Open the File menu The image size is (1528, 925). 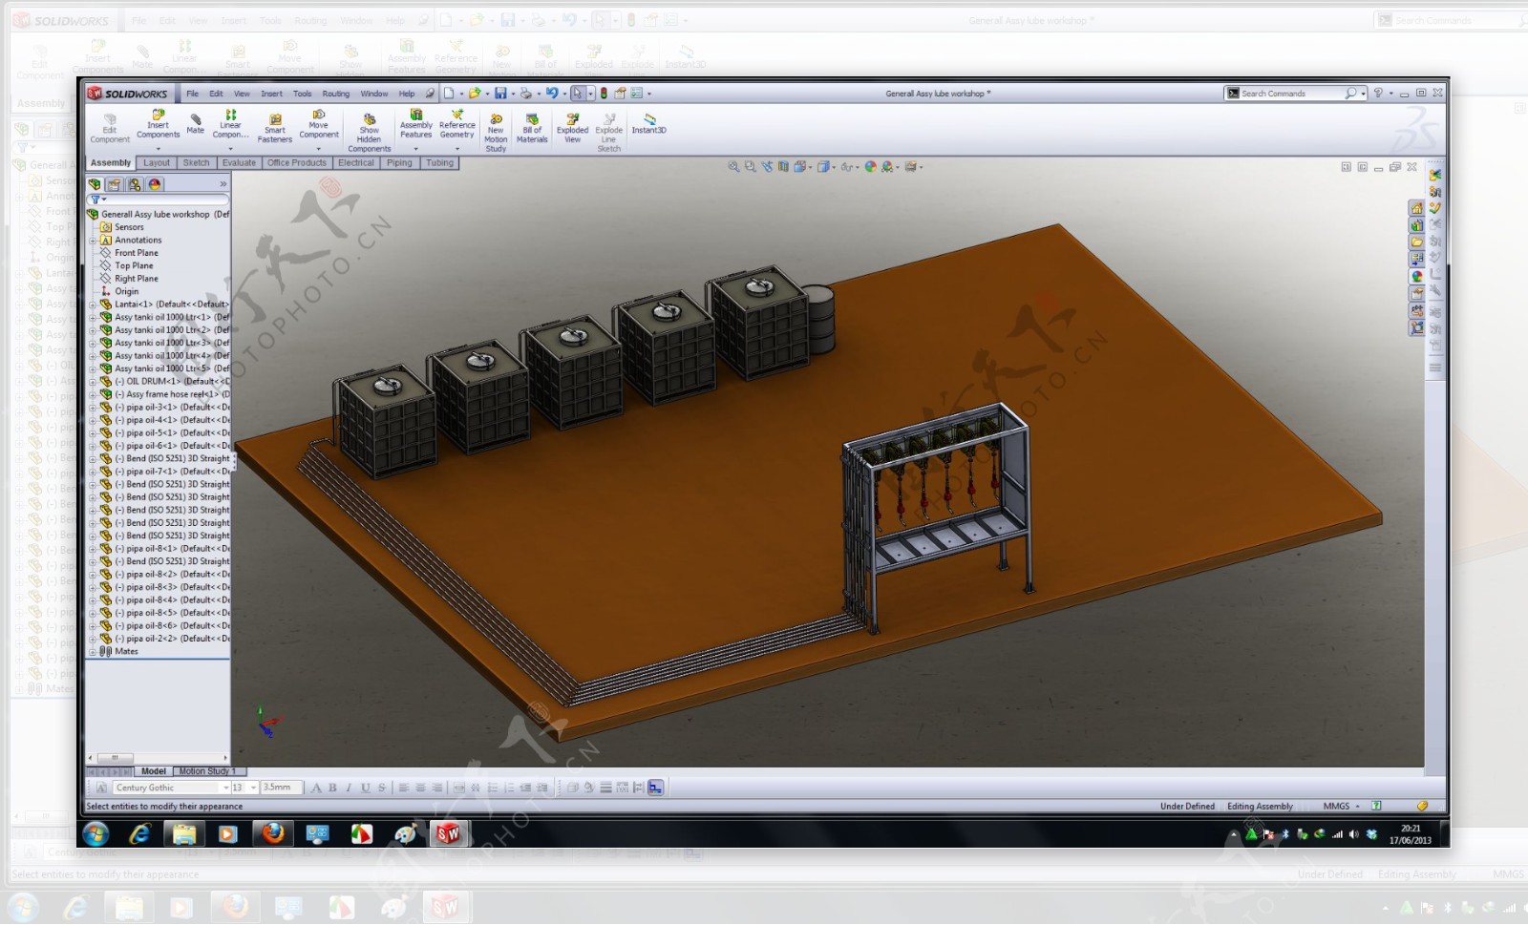[192, 94]
